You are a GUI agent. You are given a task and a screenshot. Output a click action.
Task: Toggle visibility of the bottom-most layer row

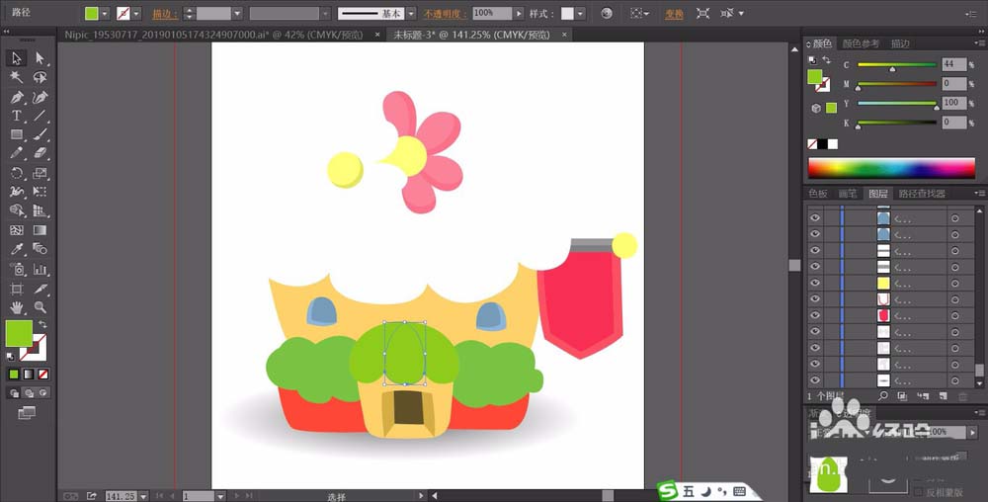pyautogui.click(x=815, y=381)
